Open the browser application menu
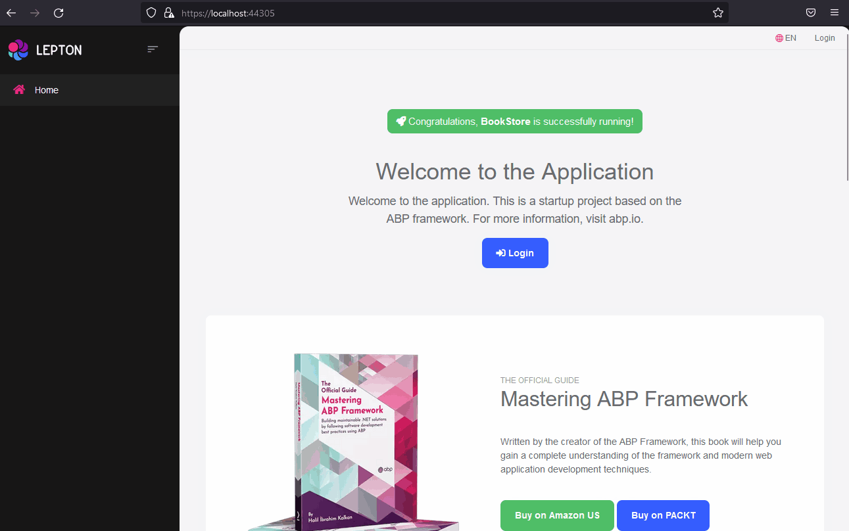This screenshot has width=849, height=531. click(834, 12)
